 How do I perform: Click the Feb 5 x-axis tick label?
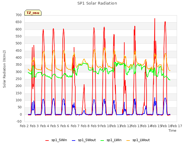tap(55, 126)
